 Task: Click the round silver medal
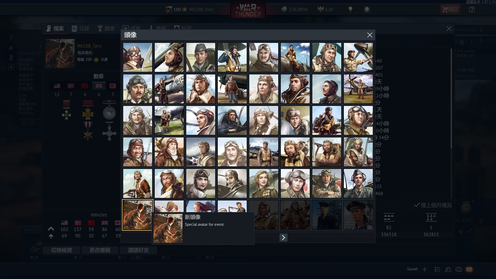point(109,110)
